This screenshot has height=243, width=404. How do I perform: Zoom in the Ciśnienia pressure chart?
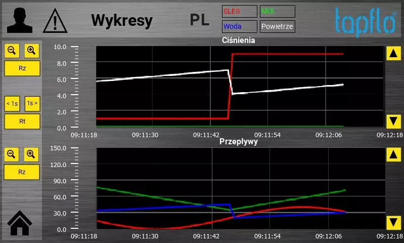click(x=31, y=51)
